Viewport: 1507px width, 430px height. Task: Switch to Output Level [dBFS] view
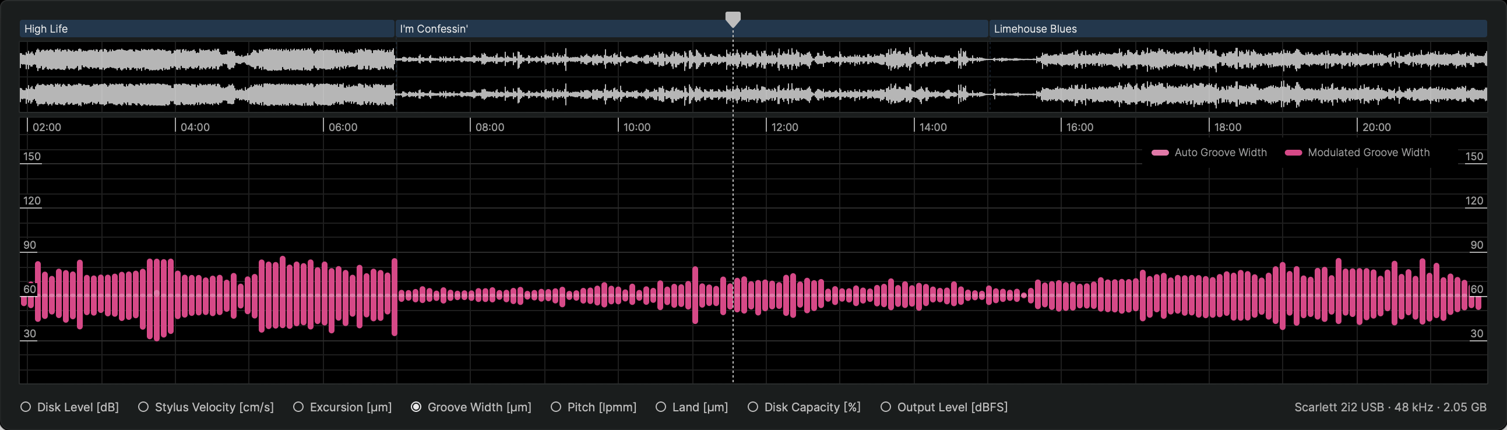[886, 407]
